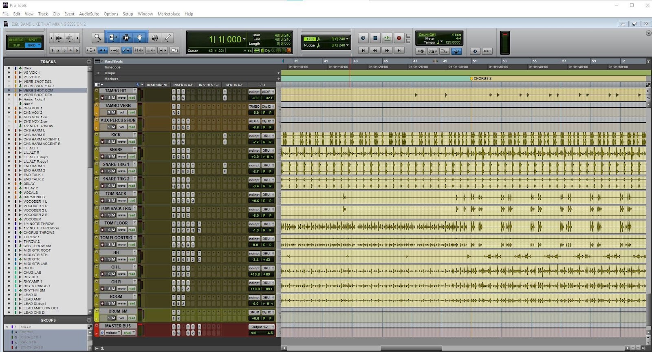Click Go to End button
Viewport: 652px width, 352px height.
[399, 51]
